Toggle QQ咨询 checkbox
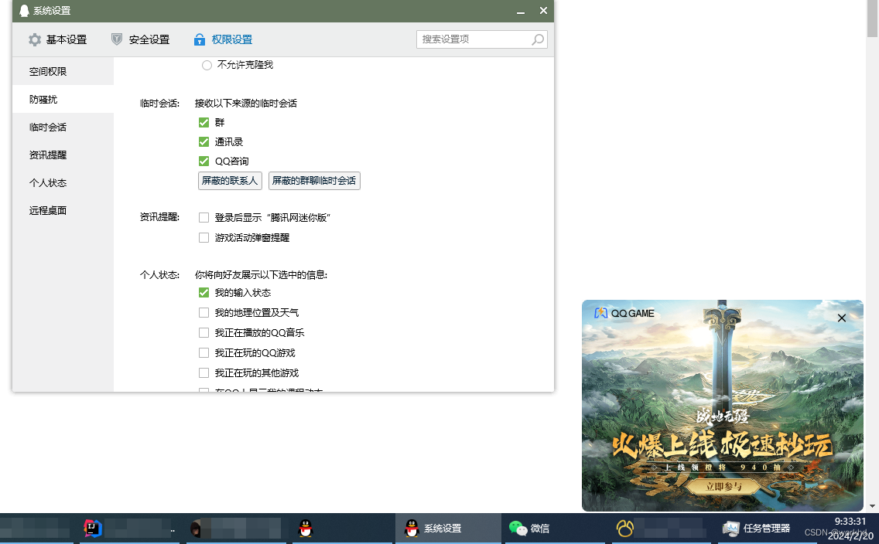 [204, 161]
